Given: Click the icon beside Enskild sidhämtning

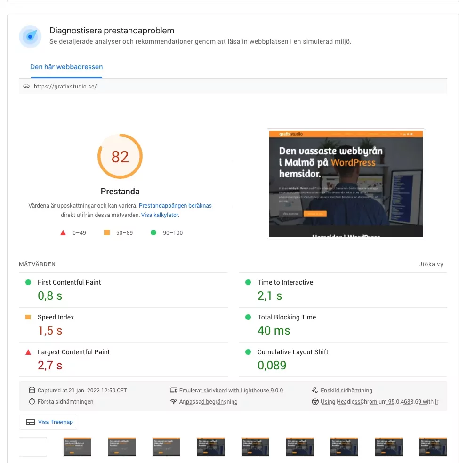Looking at the screenshot, I should 315,390.
